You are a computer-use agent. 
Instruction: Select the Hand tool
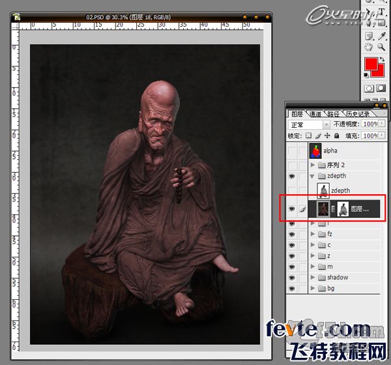pos(369,47)
